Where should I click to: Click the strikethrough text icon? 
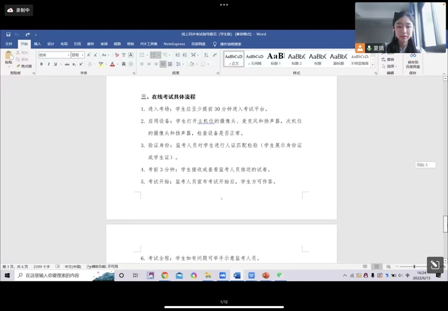coord(67,64)
